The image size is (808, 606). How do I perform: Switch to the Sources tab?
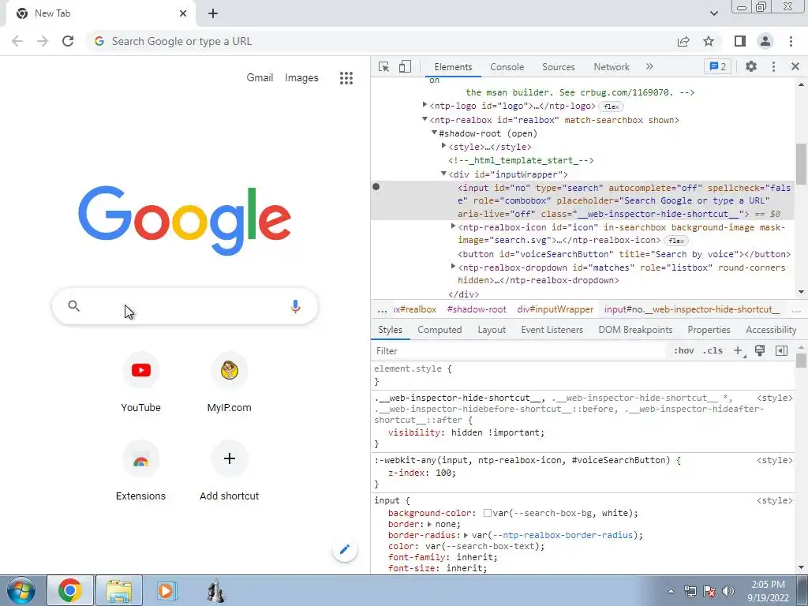558,67
